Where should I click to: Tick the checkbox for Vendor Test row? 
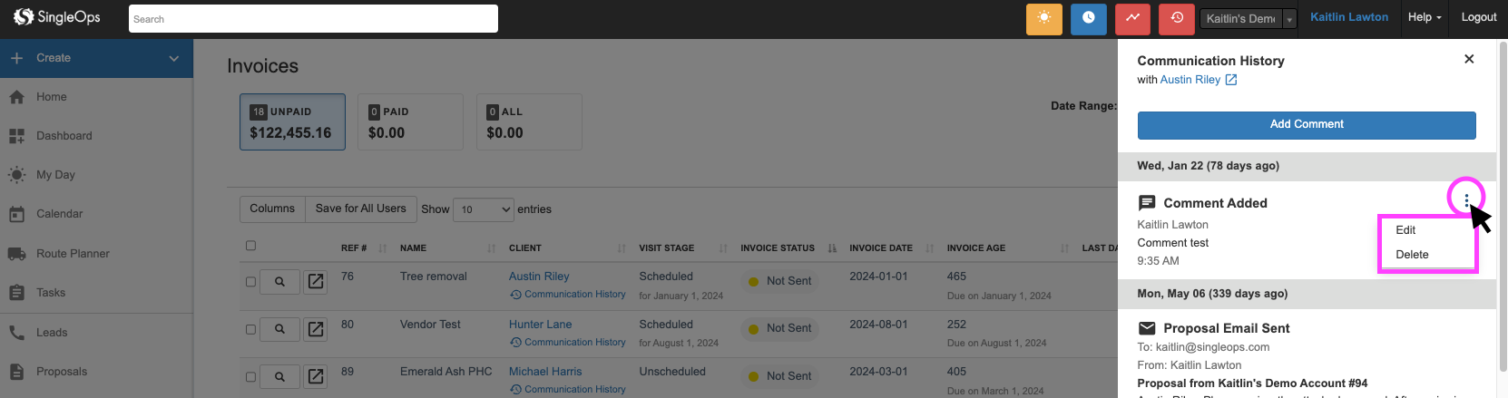point(251,329)
